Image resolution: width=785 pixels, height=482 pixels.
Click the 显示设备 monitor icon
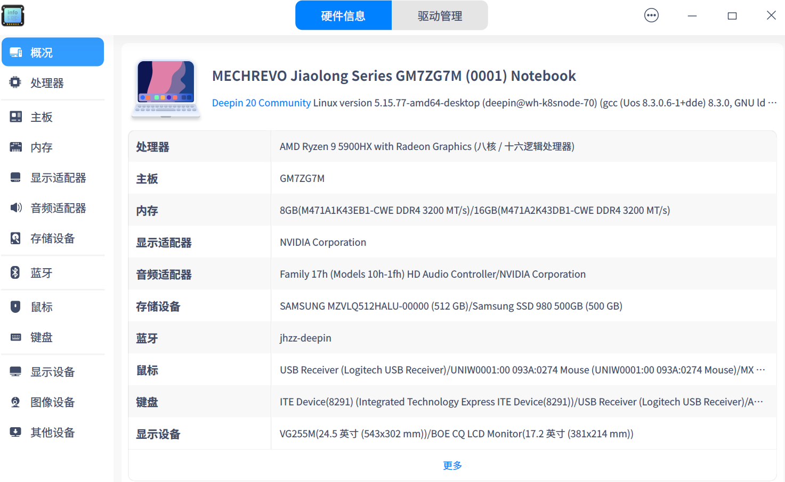point(16,371)
